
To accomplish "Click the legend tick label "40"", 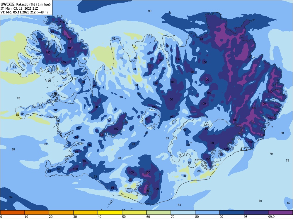I will 99,217.
